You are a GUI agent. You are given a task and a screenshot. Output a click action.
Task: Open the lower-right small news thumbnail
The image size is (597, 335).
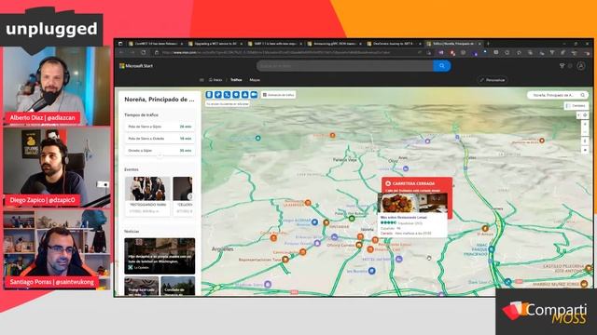[178, 286]
